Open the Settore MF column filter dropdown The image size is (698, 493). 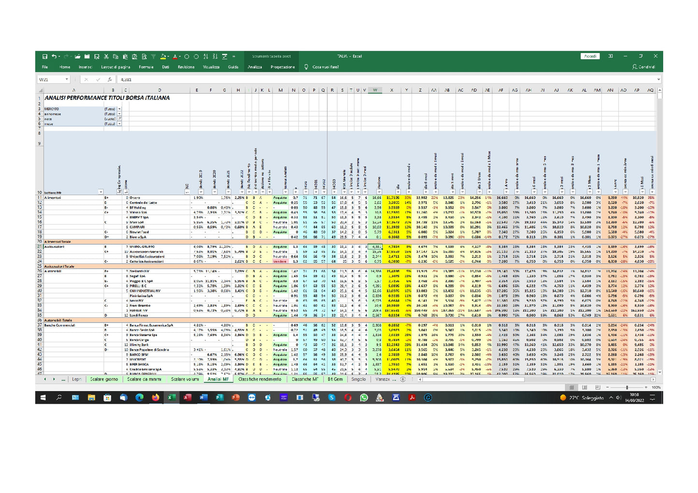pos(100,192)
